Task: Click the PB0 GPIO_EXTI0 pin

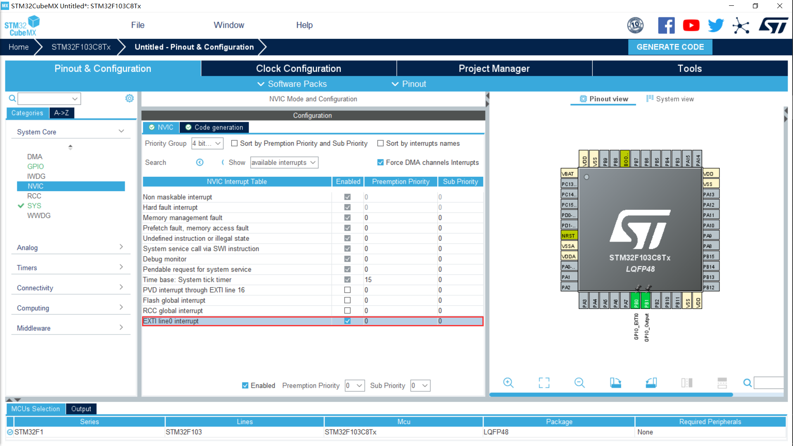Action: (x=636, y=301)
